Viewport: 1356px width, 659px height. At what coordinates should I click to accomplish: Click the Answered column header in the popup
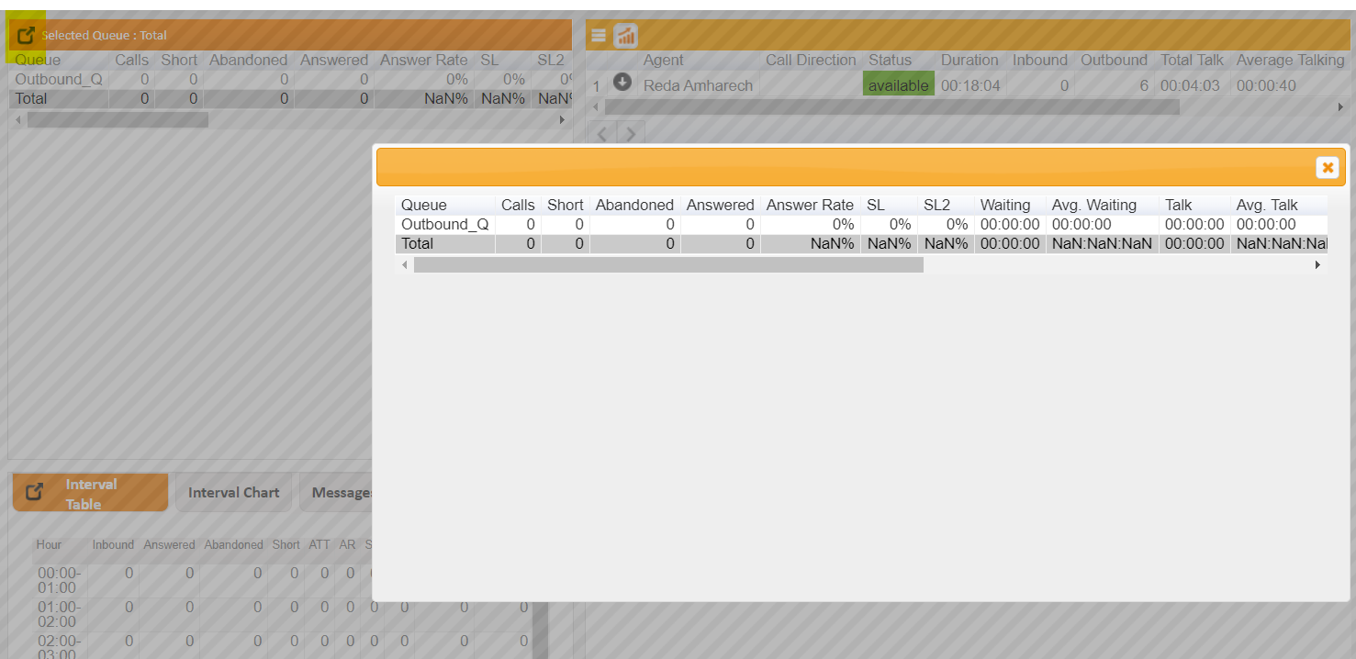coord(720,205)
